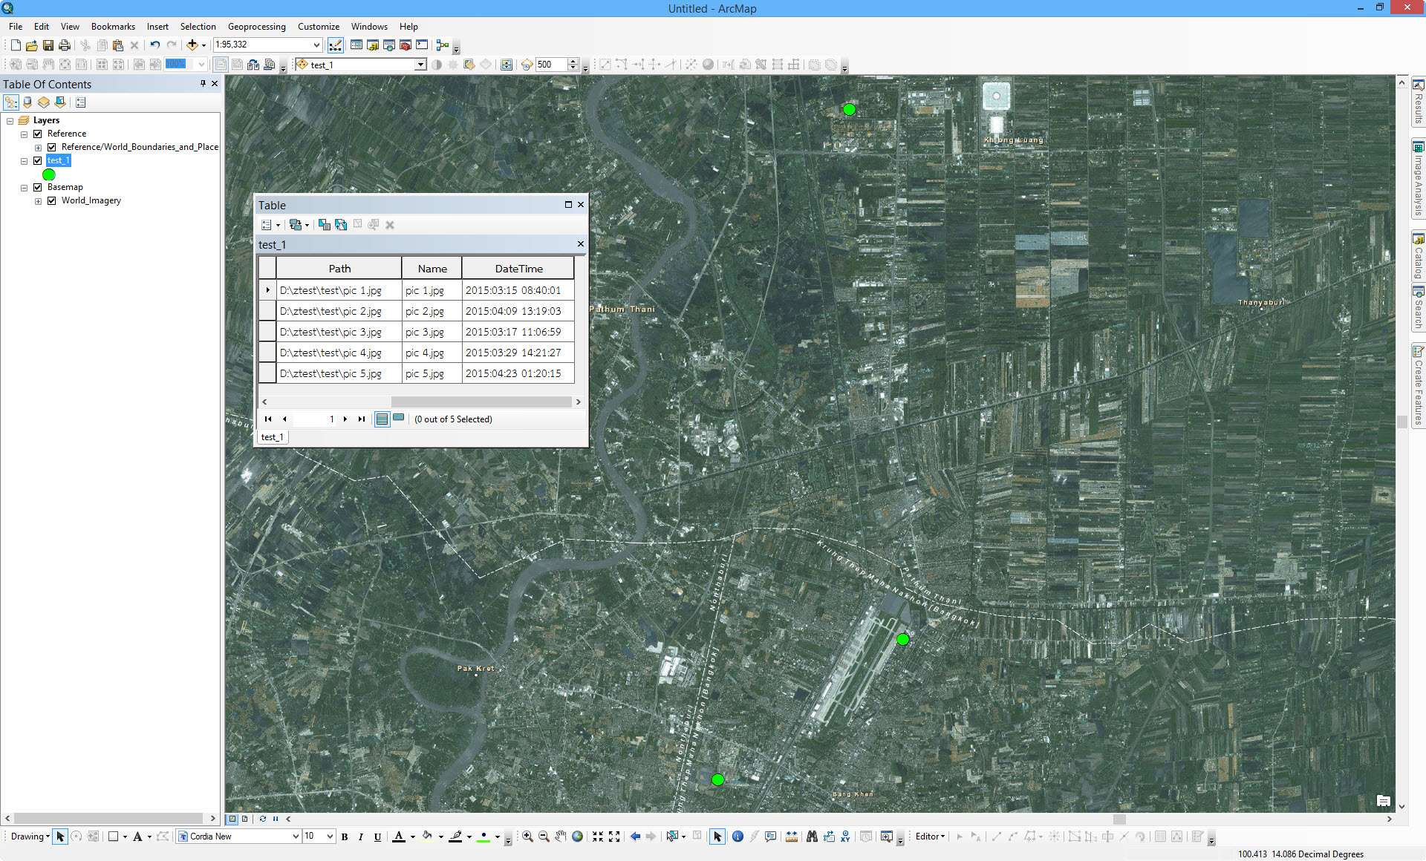Open the Measure ruler tool
The width and height of the screenshot is (1426, 861).
(x=792, y=837)
